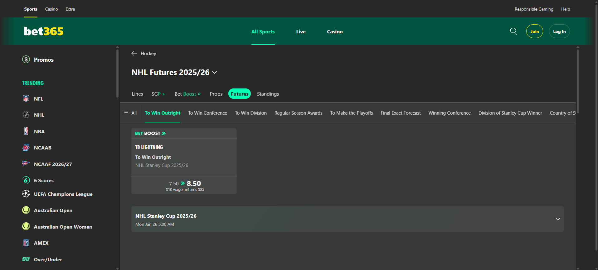Click the NBA logo icon
Screen dimensions: 598x270
click(26, 131)
